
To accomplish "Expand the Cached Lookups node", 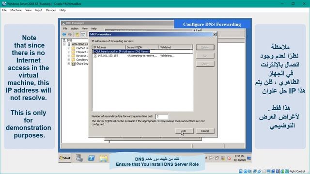I will [x=69, y=48].
